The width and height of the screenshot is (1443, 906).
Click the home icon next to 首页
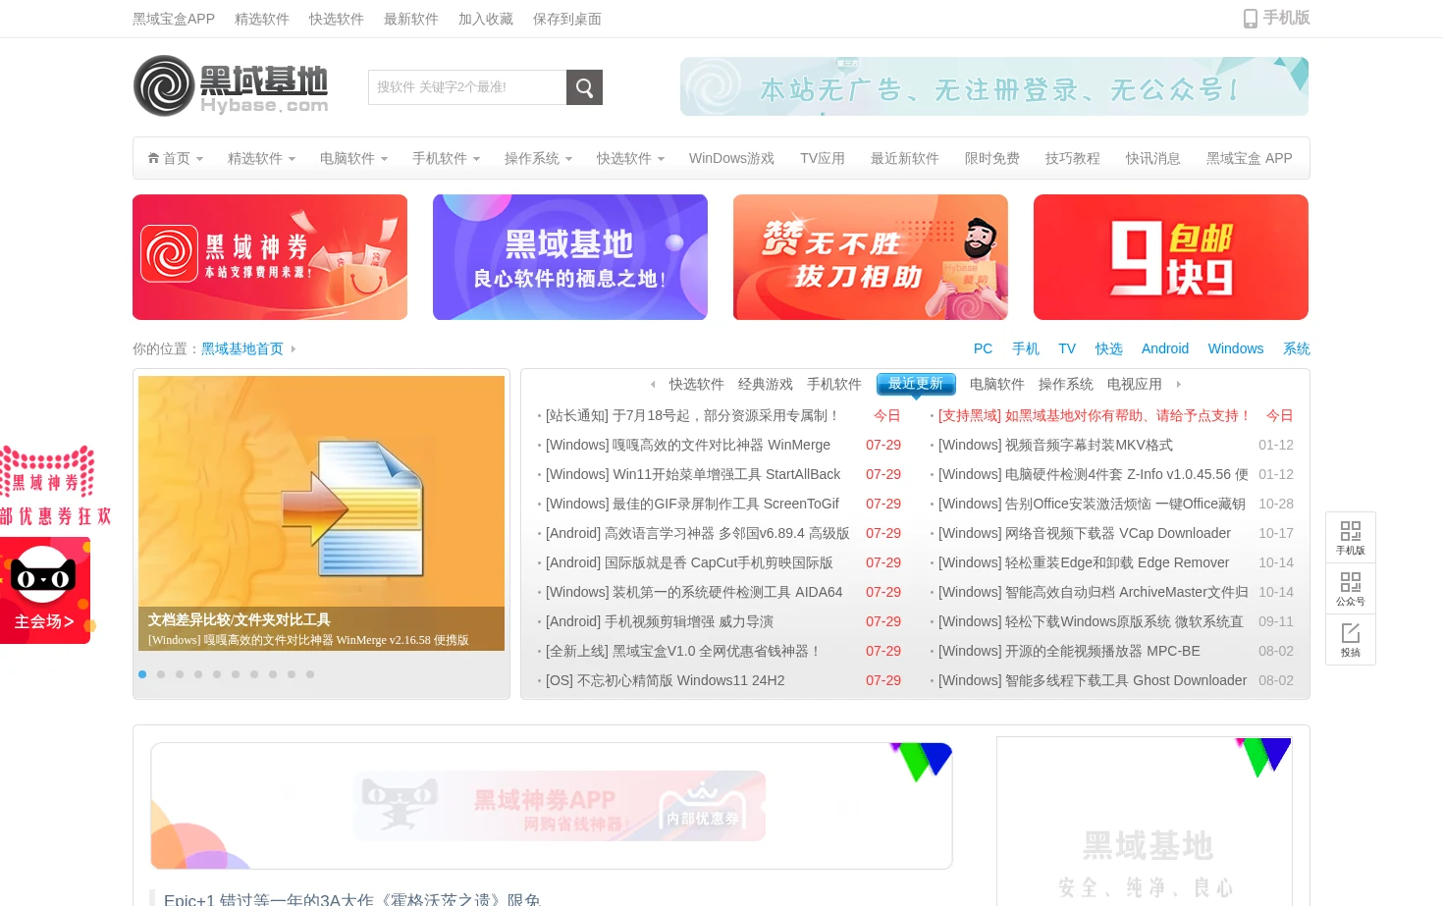(x=153, y=158)
